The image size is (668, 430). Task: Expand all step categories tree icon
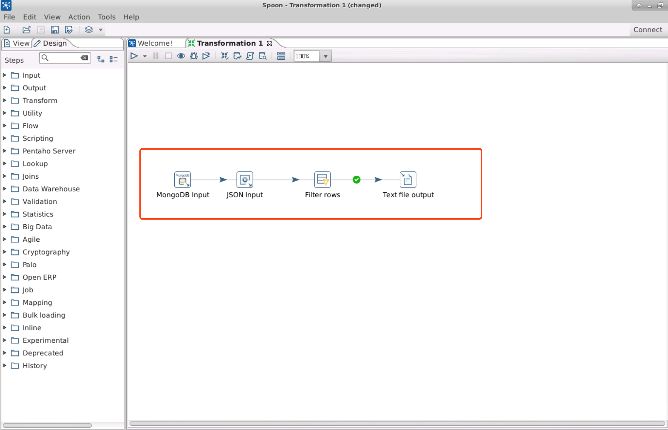[x=101, y=59]
